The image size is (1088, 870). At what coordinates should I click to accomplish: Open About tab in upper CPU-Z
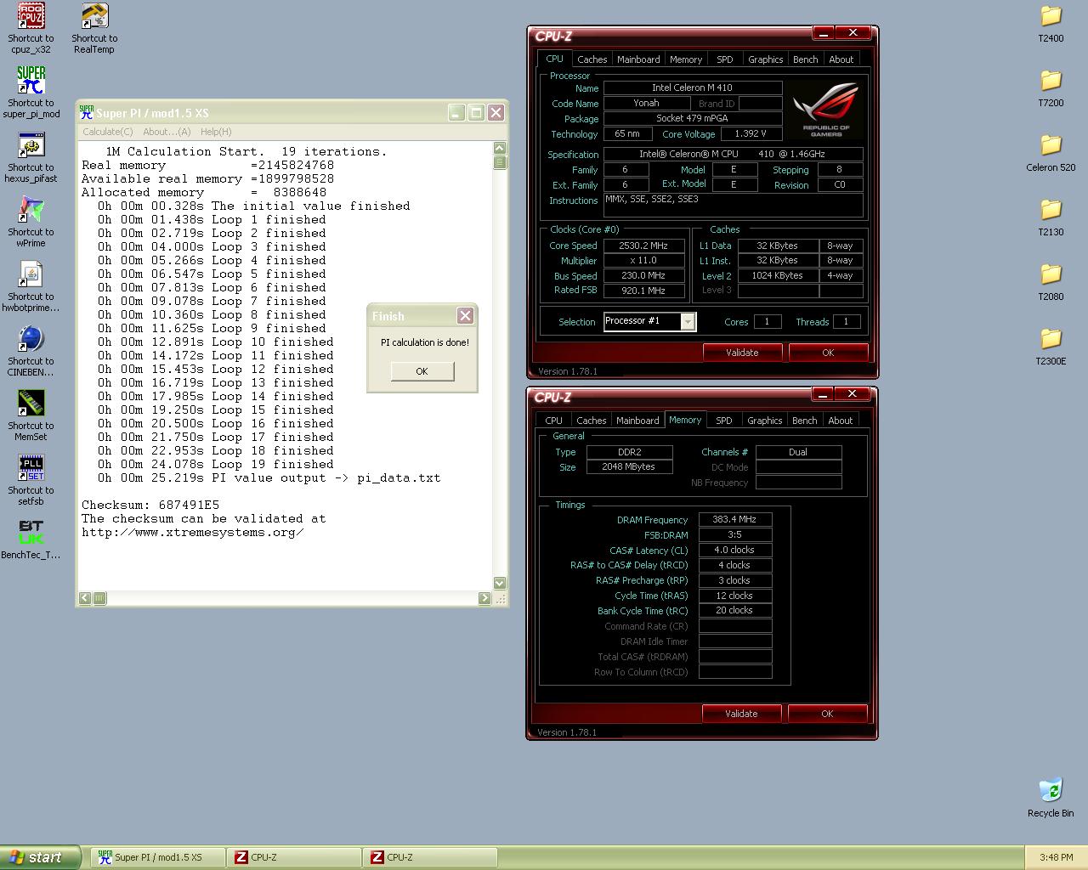click(841, 59)
